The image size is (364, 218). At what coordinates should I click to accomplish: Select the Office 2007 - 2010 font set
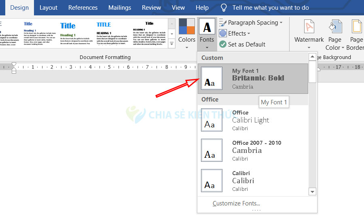click(x=253, y=150)
